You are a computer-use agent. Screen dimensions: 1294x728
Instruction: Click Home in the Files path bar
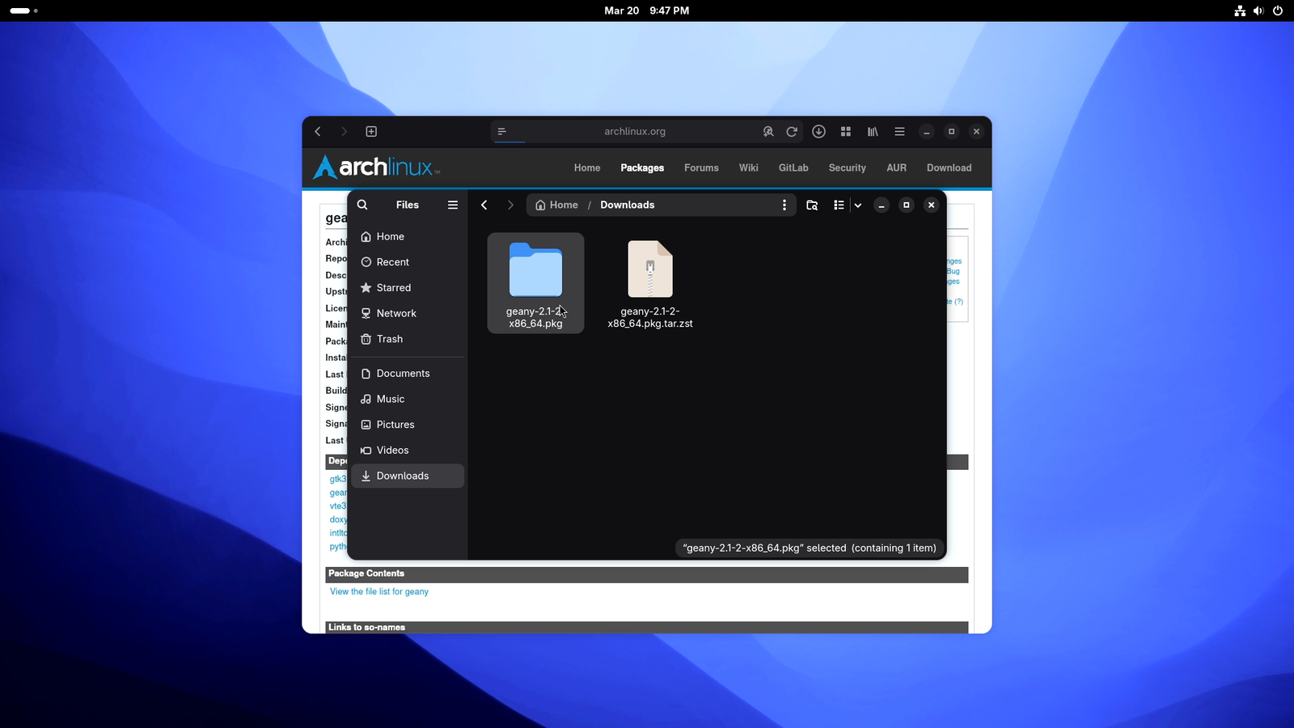pos(556,205)
